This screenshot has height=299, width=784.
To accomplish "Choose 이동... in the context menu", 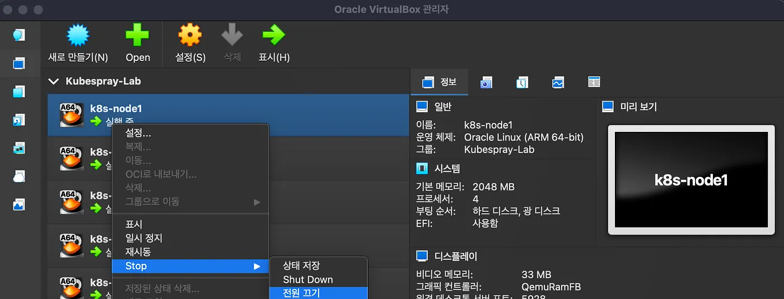I will tap(190, 161).
